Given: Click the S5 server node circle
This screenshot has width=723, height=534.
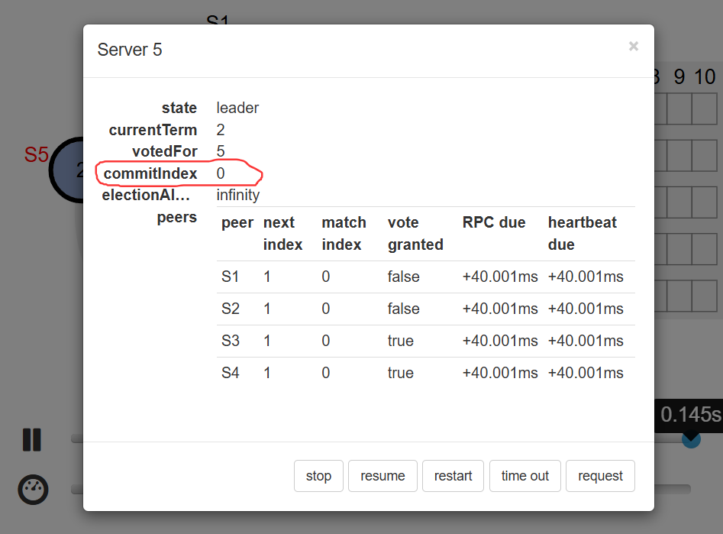Looking at the screenshot, I should click(x=67, y=170).
